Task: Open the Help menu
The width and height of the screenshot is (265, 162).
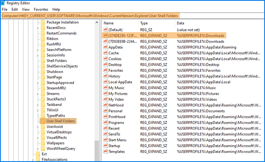Action: point(56,9)
